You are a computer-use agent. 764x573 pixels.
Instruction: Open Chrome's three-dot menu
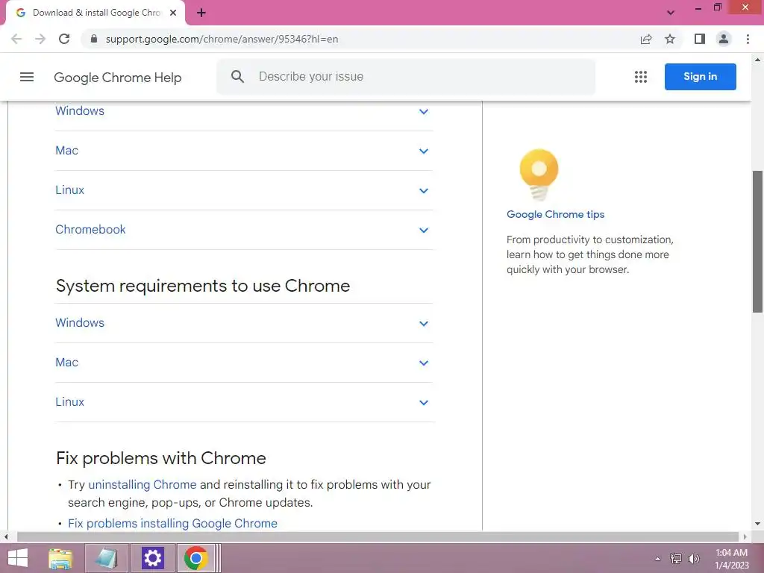[748, 39]
